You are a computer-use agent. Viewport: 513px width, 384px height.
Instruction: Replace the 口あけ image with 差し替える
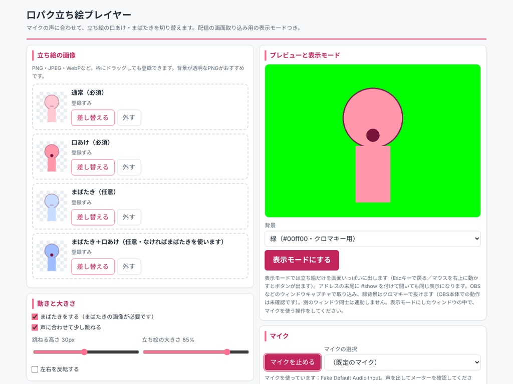click(x=93, y=167)
